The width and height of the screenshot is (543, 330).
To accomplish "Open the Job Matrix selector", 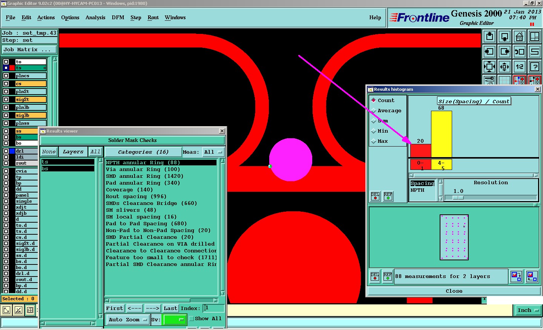I will point(29,50).
